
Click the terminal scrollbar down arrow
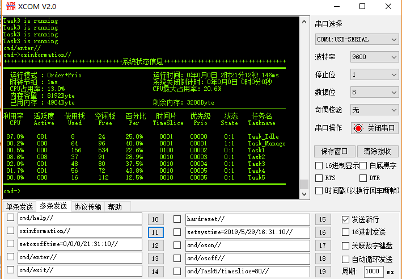(x=304, y=194)
